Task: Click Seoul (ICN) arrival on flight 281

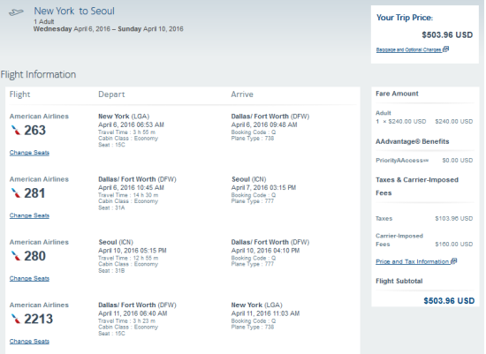Action: point(249,179)
